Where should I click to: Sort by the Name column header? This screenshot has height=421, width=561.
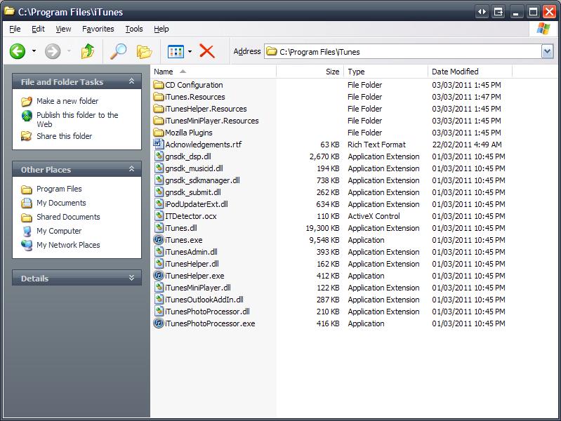tap(213, 72)
